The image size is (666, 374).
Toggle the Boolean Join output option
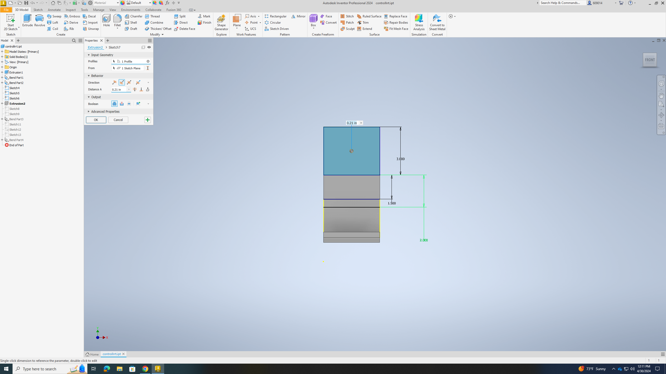coord(114,104)
